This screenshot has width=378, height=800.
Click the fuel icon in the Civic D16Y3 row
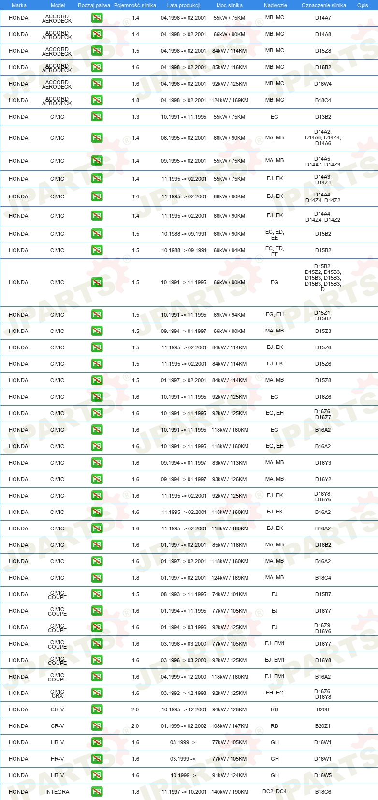97,463
